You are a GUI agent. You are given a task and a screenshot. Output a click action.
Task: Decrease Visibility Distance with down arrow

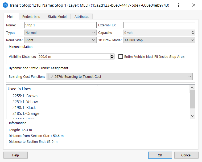click(112, 58)
